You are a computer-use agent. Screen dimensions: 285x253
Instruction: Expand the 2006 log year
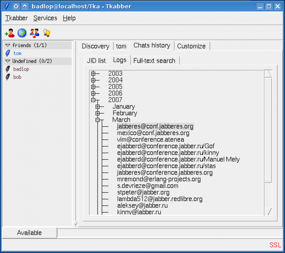click(93, 93)
